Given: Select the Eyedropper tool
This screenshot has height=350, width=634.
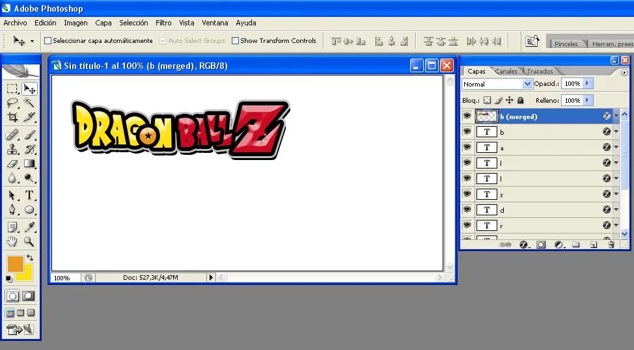Looking at the screenshot, I should (29, 227).
